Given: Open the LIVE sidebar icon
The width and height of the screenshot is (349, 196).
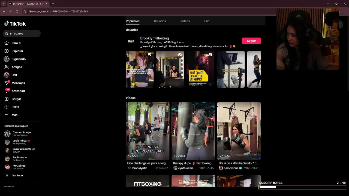Looking at the screenshot, I should pos(7,75).
